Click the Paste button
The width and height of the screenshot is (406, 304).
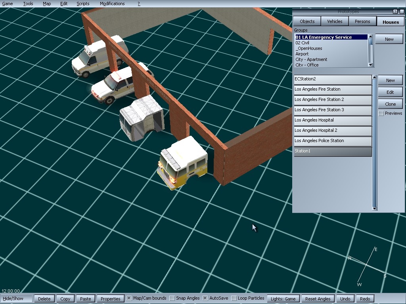point(86,299)
